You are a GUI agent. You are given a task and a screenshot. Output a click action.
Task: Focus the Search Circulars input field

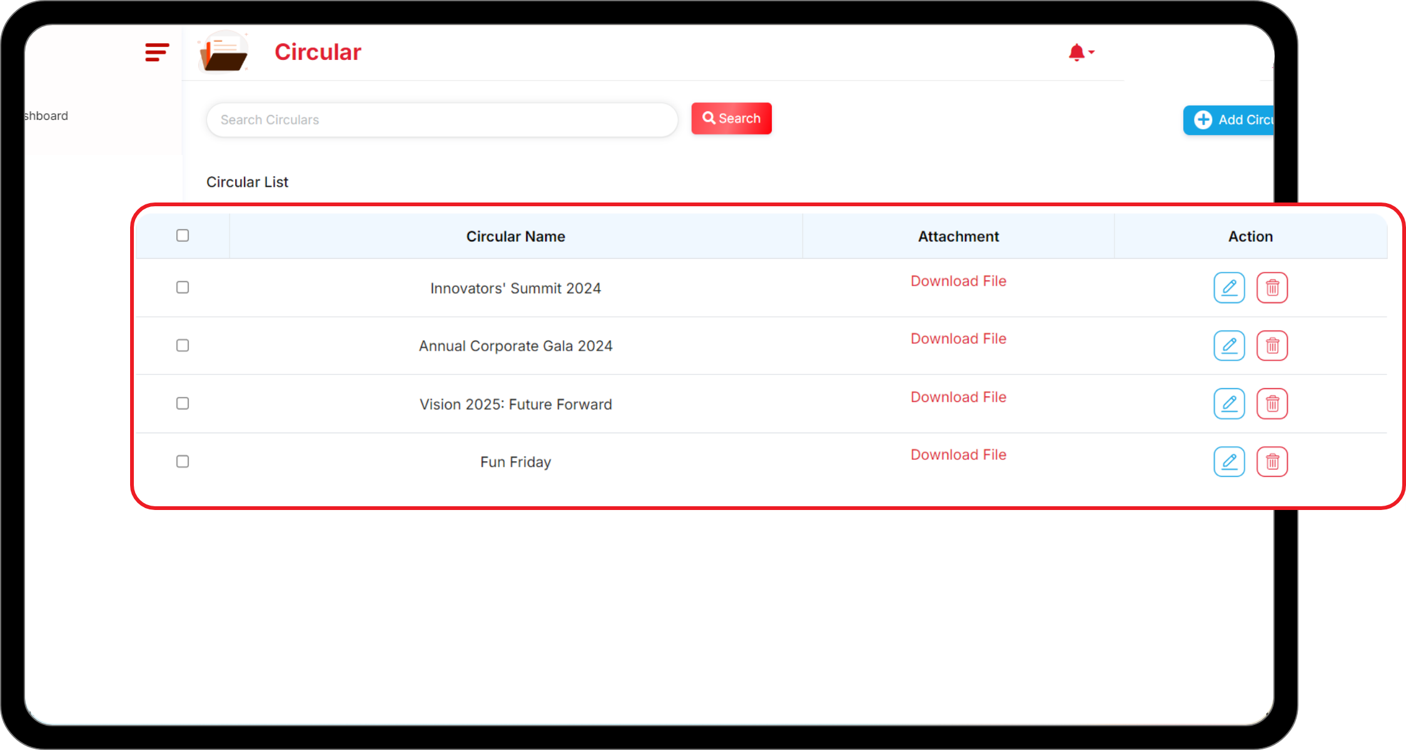(x=442, y=119)
